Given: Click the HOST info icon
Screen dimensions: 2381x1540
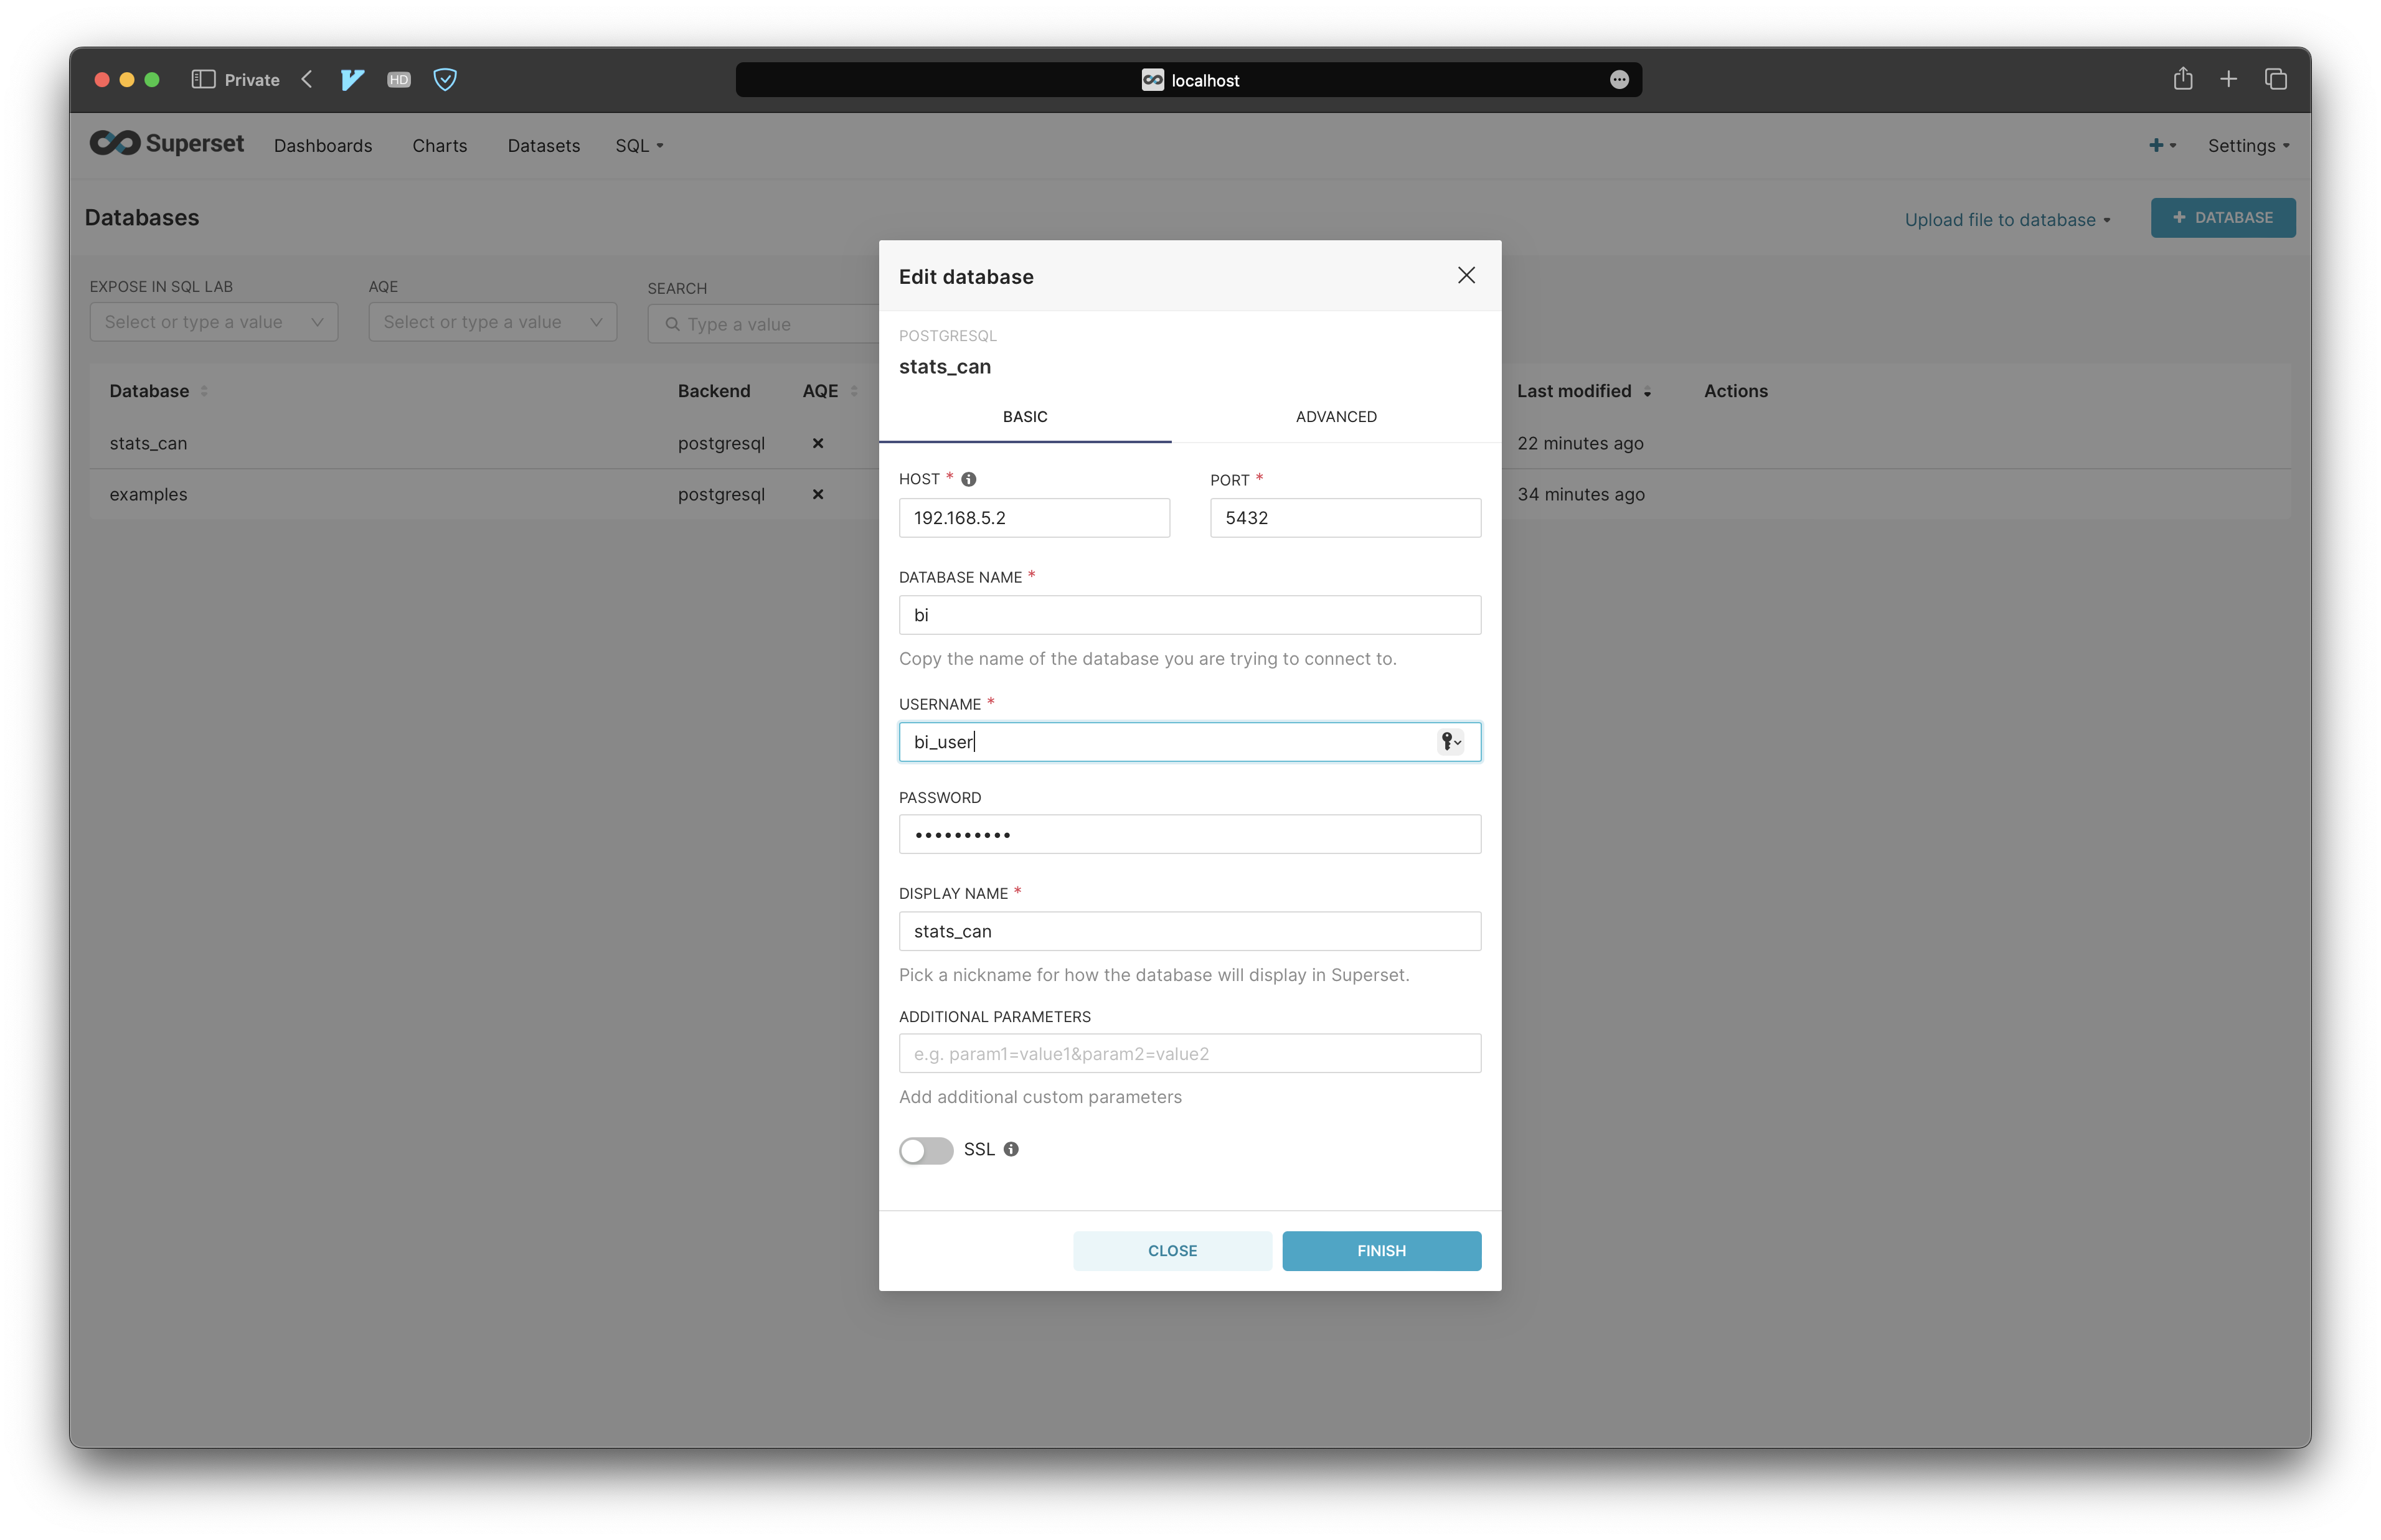Looking at the screenshot, I should (x=968, y=479).
